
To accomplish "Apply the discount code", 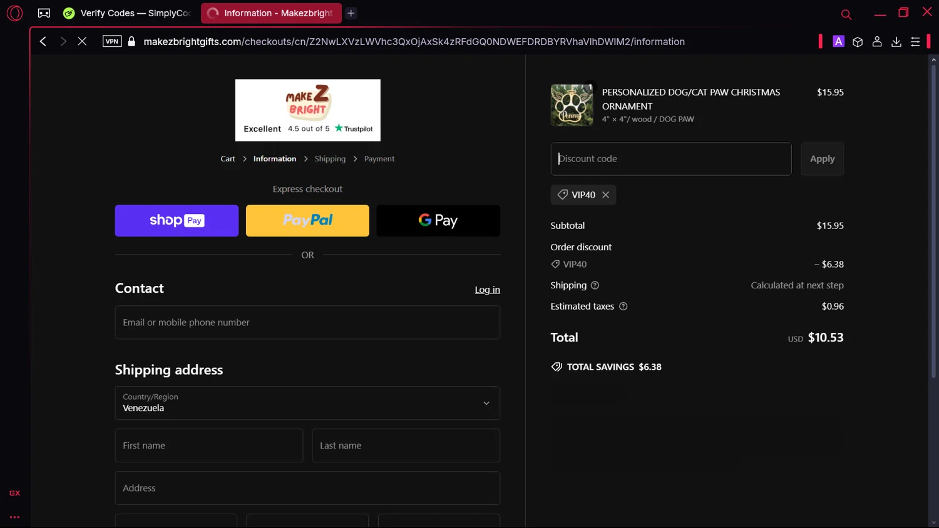I will [823, 159].
